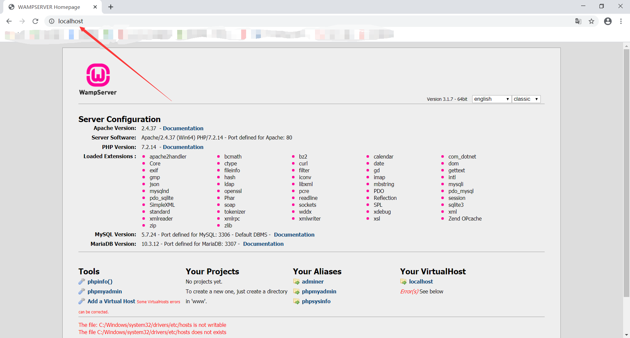Click Add a Virtual Host link
Screen dimensions: 630x338
pyautogui.click(x=111, y=301)
